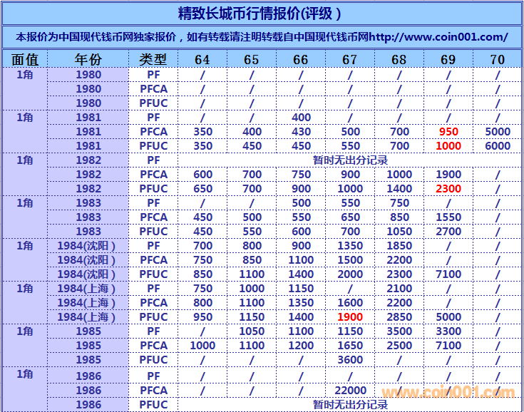
Task: Select the 22000 price in 1986 PFCA row
Action: [x=350, y=391]
